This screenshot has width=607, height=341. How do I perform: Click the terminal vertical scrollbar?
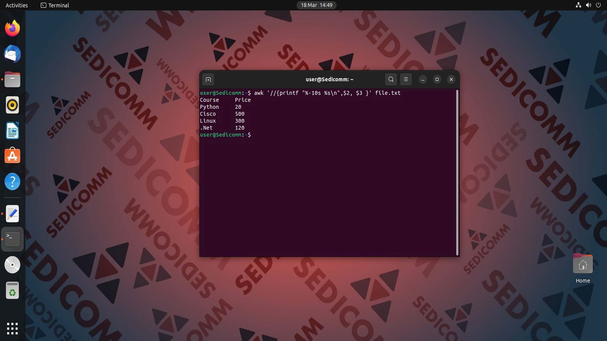click(x=457, y=173)
